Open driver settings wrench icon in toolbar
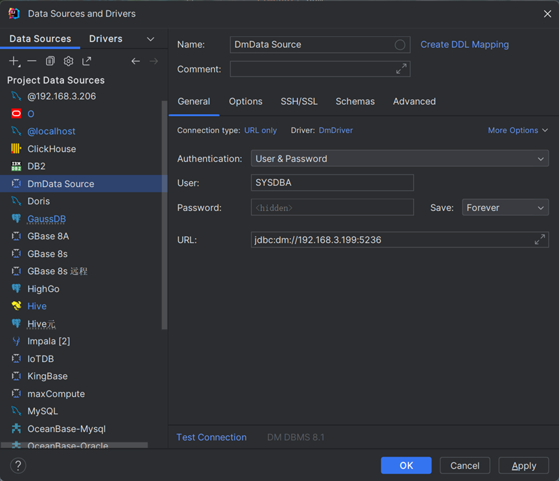Image resolution: width=559 pixels, height=481 pixels. coord(68,61)
